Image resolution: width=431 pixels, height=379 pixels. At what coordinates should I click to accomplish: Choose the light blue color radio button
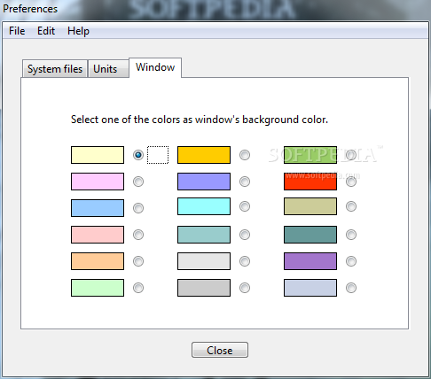(x=138, y=208)
